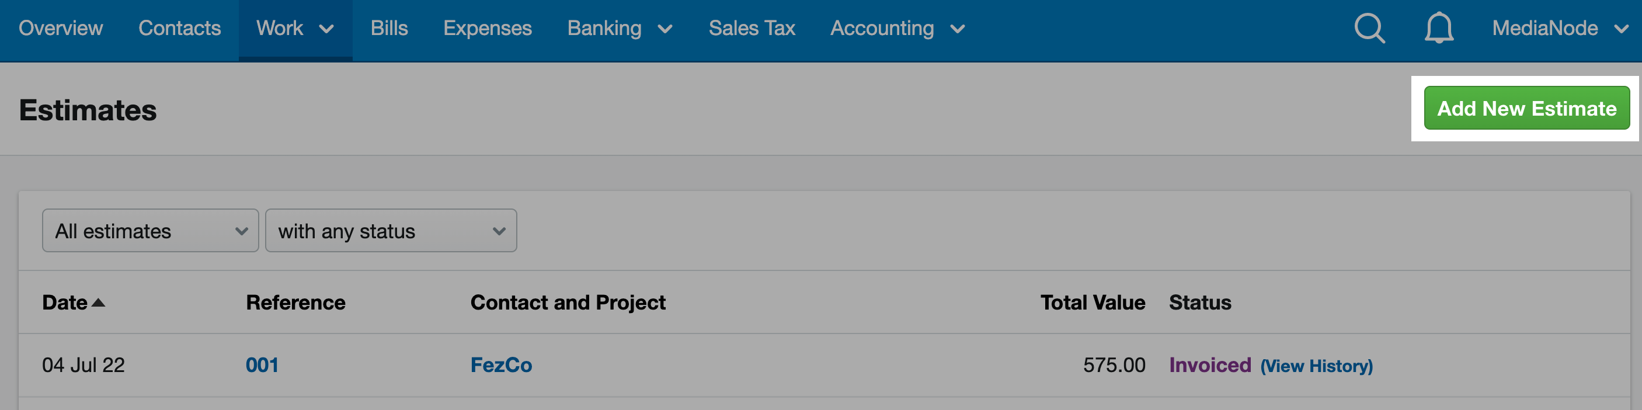Click the Total Value column header
The width and height of the screenshot is (1642, 410).
(x=1093, y=302)
